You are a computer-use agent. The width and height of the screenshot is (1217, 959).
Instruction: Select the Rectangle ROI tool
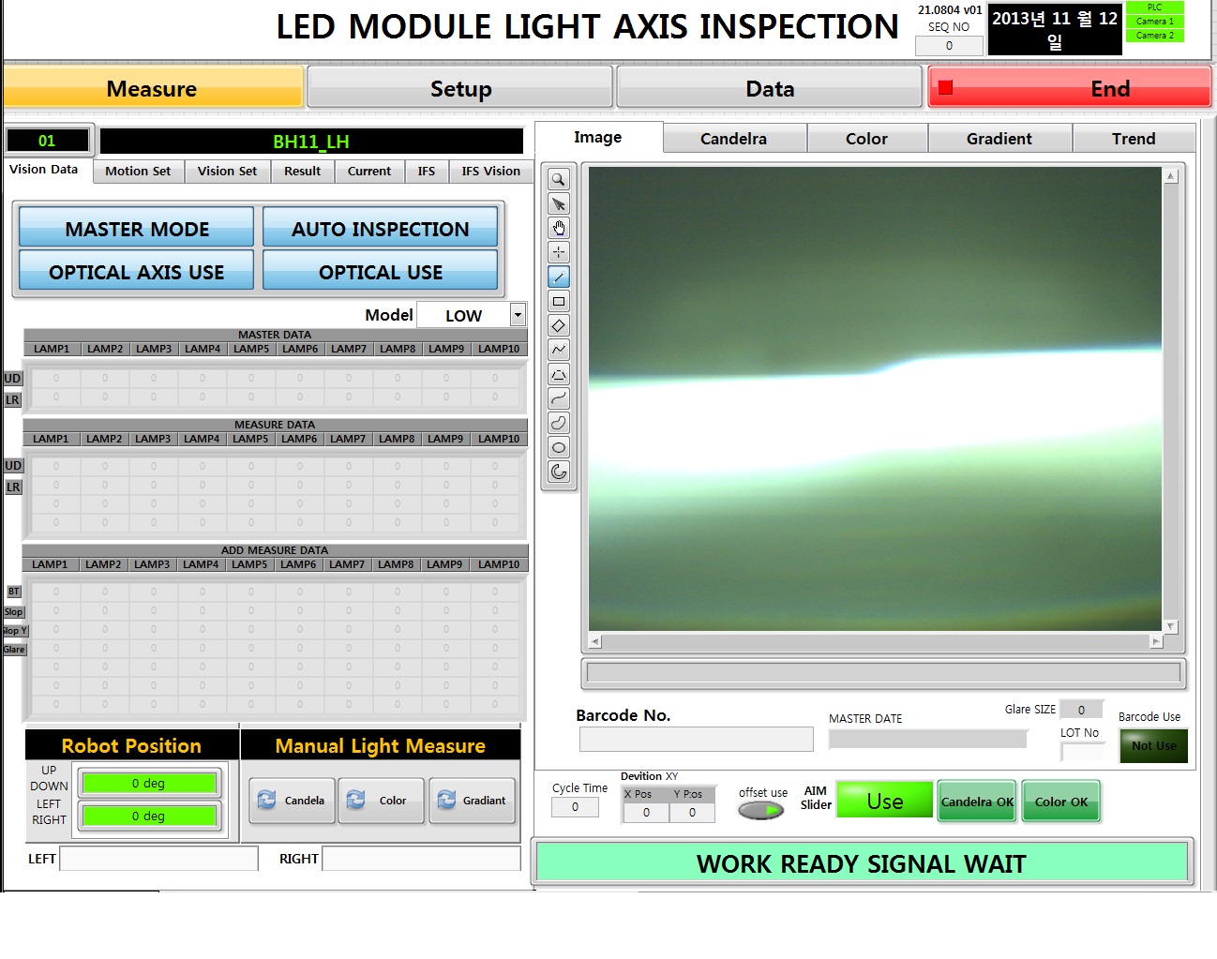tap(559, 302)
